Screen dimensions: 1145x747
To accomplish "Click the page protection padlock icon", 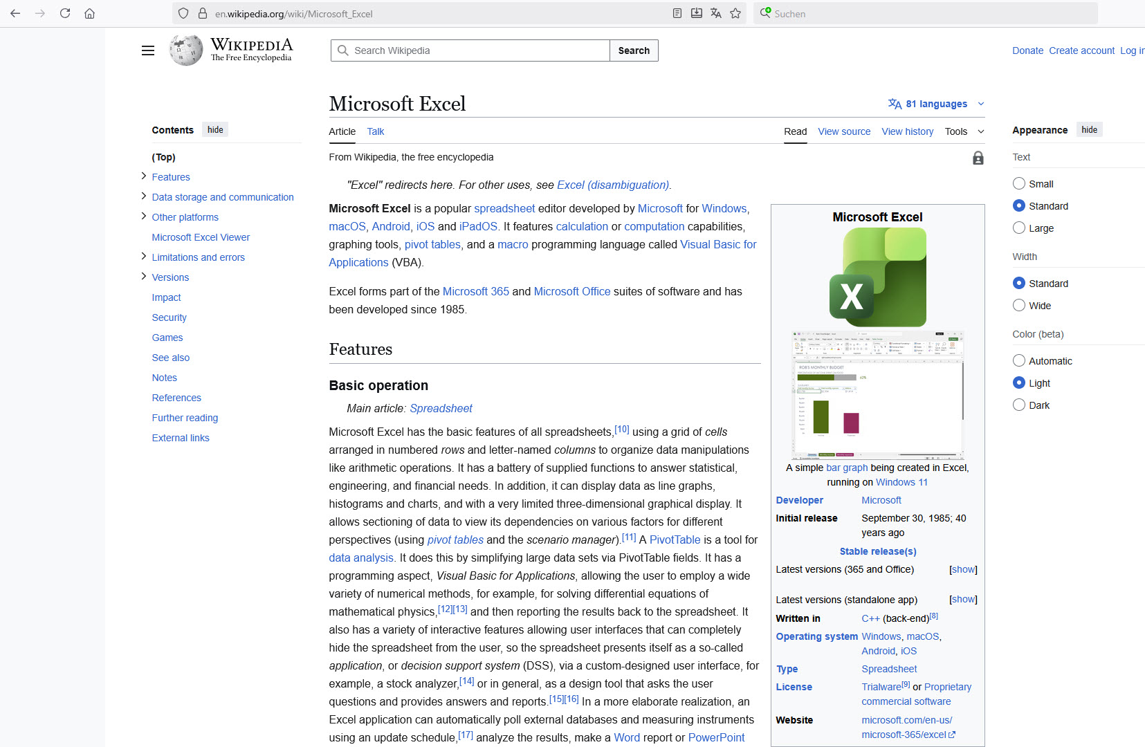I will pos(978,158).
